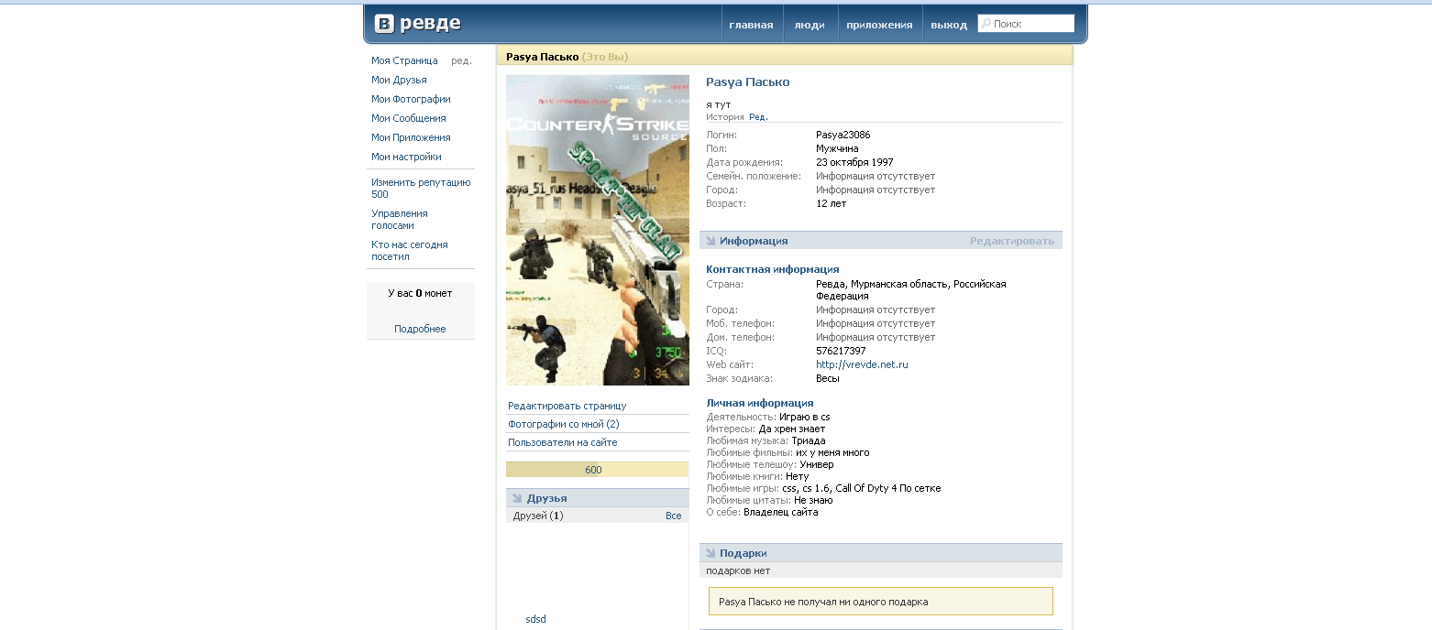
Task: Open Мои Сообщения in sidebar
Action: pyautogui.click(x=409, y=118)
